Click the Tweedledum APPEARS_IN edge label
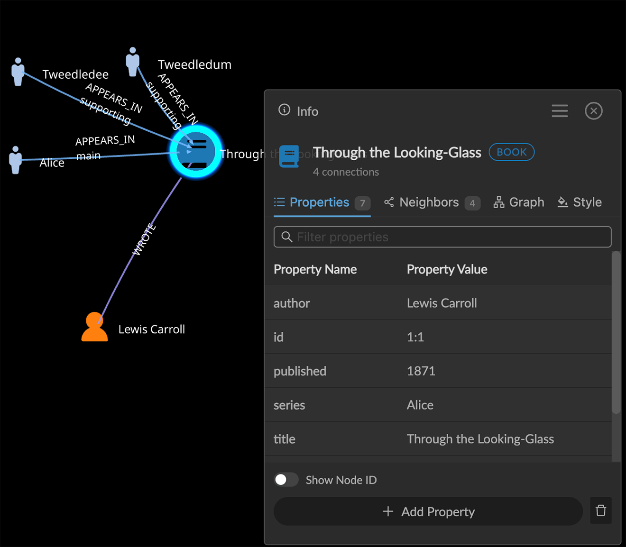Image resolution: width=626 pixels, height=547 pixels. 178,99
